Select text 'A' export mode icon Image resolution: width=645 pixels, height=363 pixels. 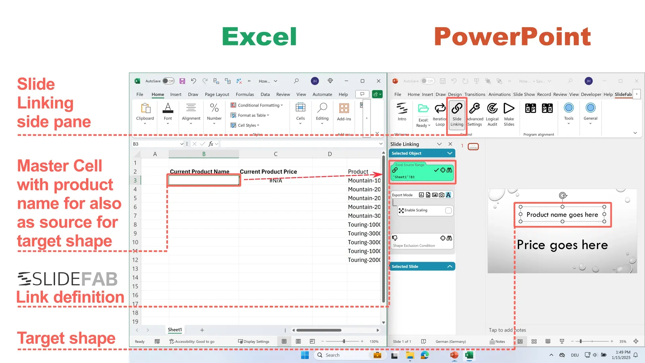coord(448,195)
